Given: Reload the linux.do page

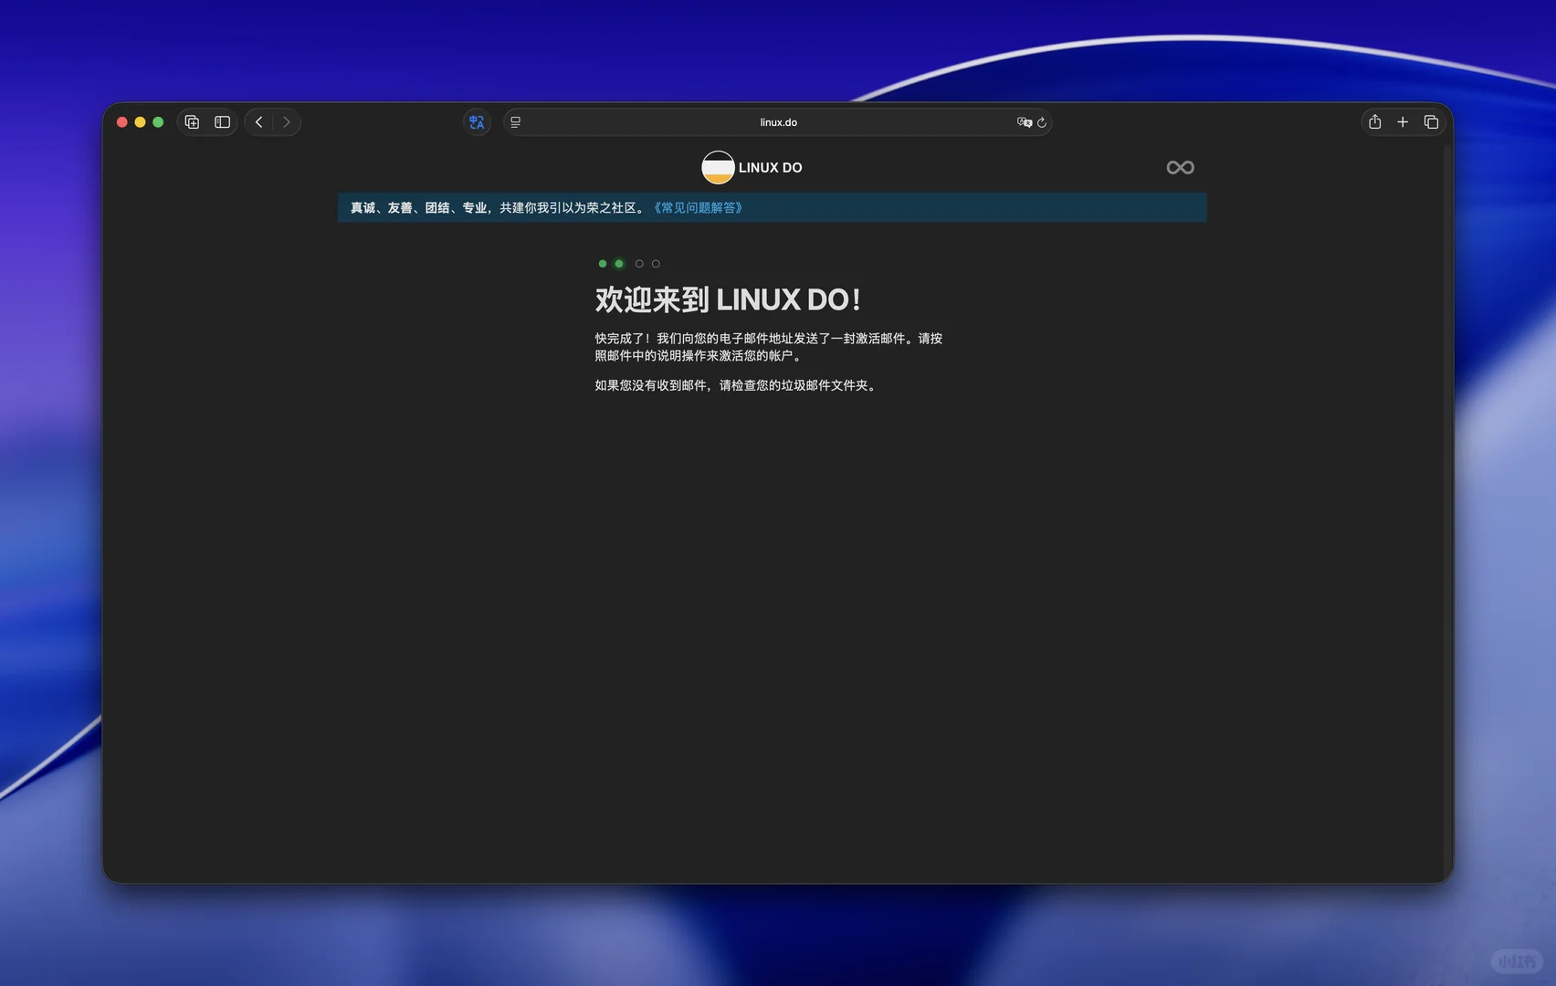Looking at the screenshot, I should pyautogui.click(x=1043, y=122).
